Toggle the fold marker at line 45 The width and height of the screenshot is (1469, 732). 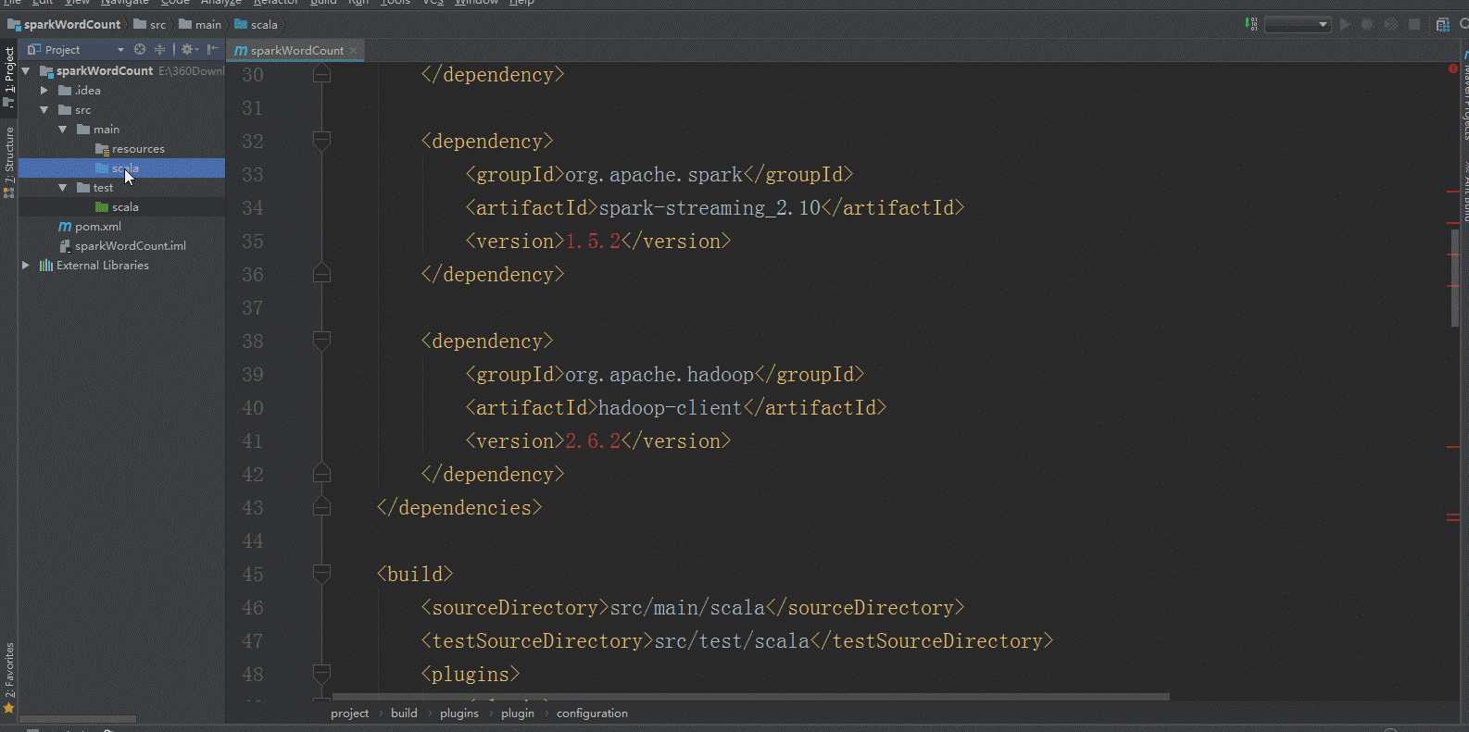[321, 574]
